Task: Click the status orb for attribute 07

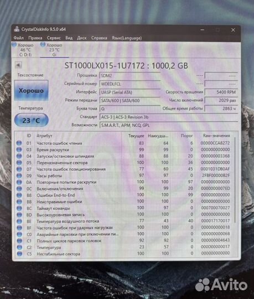Action: (19, 169)
